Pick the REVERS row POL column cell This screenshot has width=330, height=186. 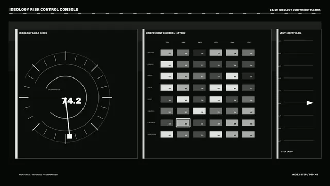tap(216, 111)
